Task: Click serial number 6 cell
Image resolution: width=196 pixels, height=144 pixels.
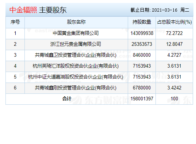Action: click(15, 88)
